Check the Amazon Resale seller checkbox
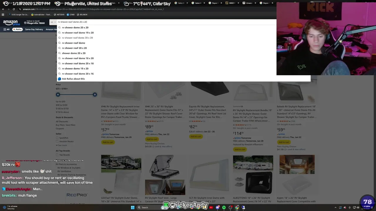 (57, 141)
